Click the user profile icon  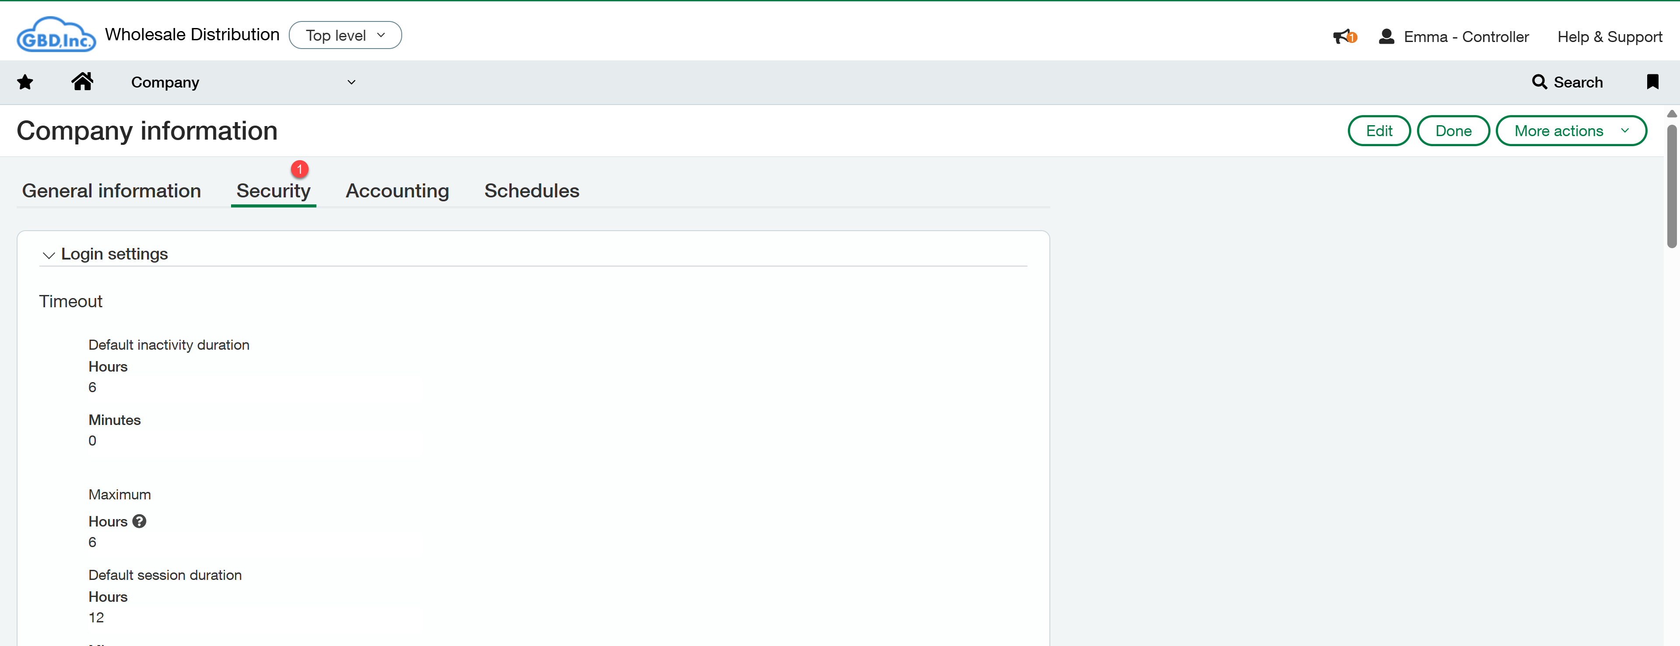pyautogui.click(x=1386, y=36)
